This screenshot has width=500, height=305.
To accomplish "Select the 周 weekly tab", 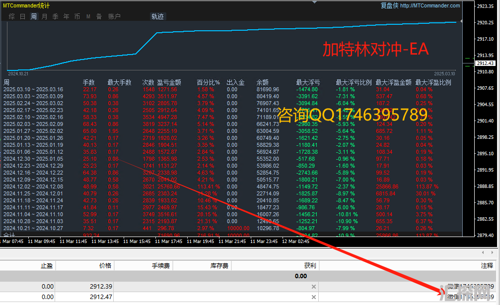I will [33, 16].
